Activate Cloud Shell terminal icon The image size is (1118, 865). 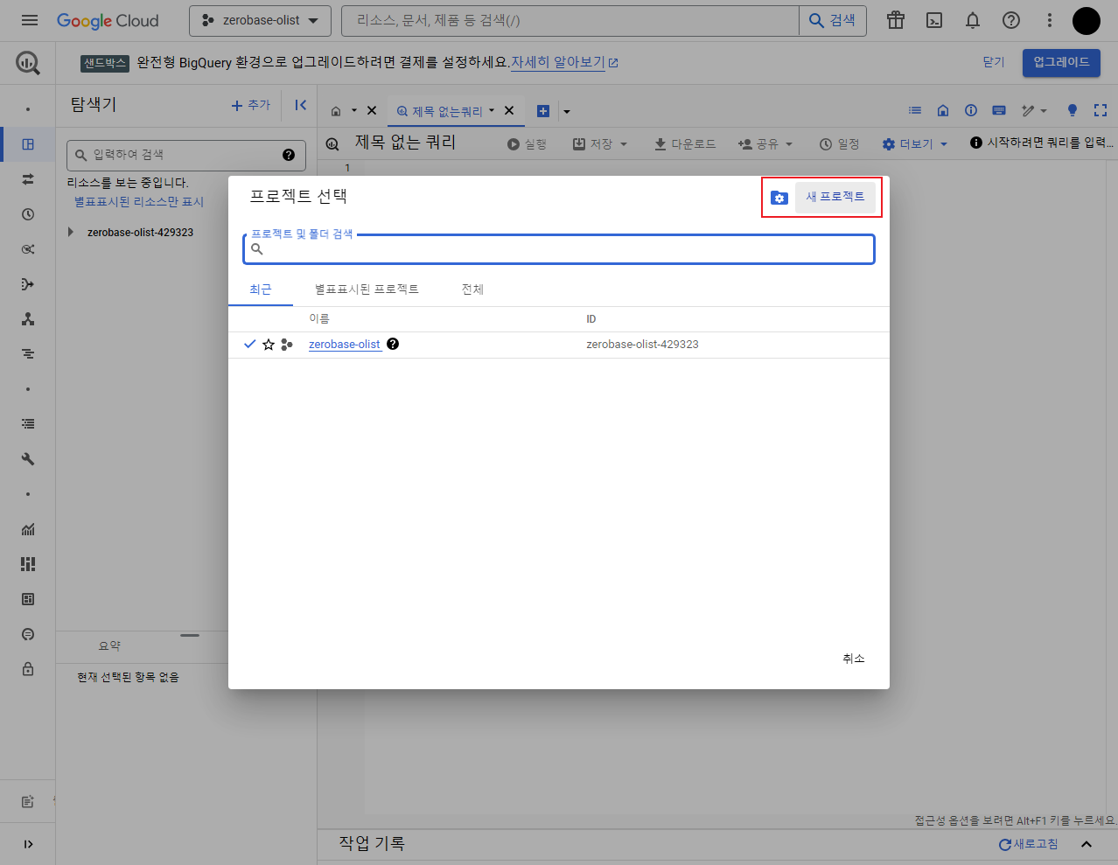(934, 20)
